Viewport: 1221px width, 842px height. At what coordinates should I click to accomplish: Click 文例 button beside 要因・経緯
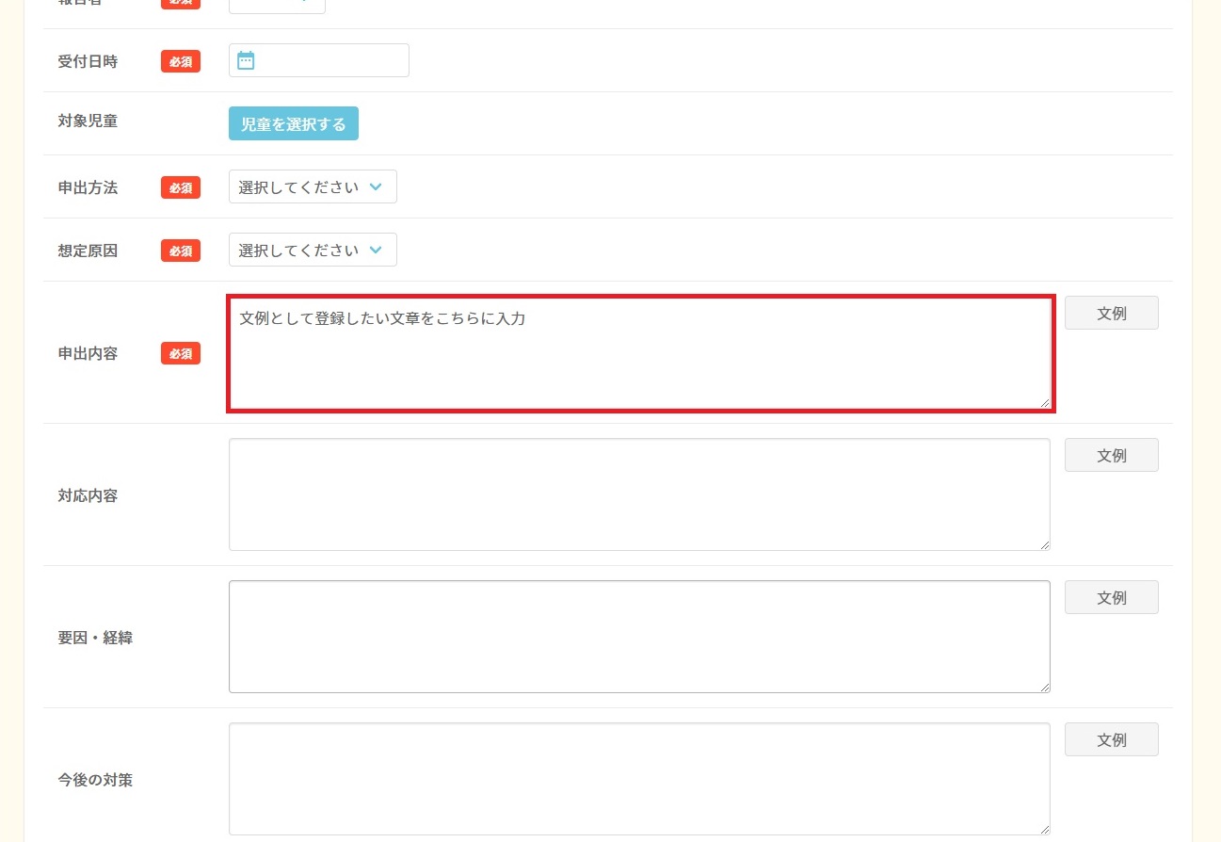tap(1112, 597)
